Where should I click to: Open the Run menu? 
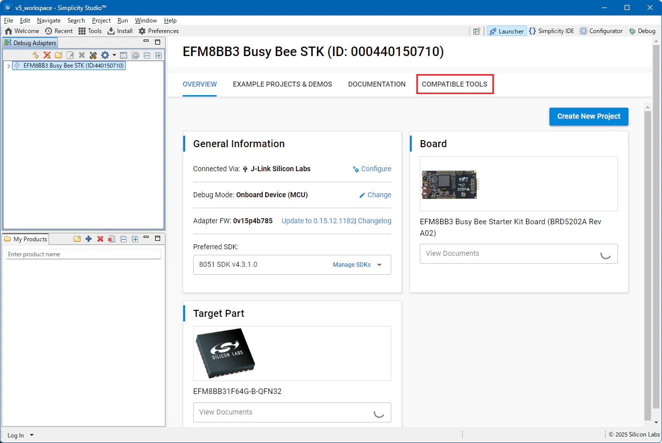(123, 21)
